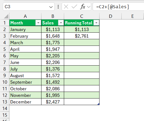This screenshot has width=144, height=121.
Task: Click the formula bar with =C2+[@Sales]
Action: (118, 7)
